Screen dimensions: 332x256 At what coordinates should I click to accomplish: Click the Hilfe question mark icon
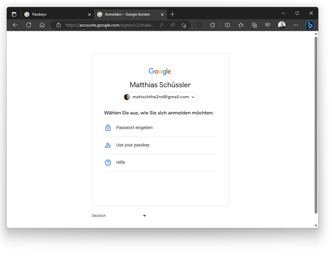coord(108,163)
